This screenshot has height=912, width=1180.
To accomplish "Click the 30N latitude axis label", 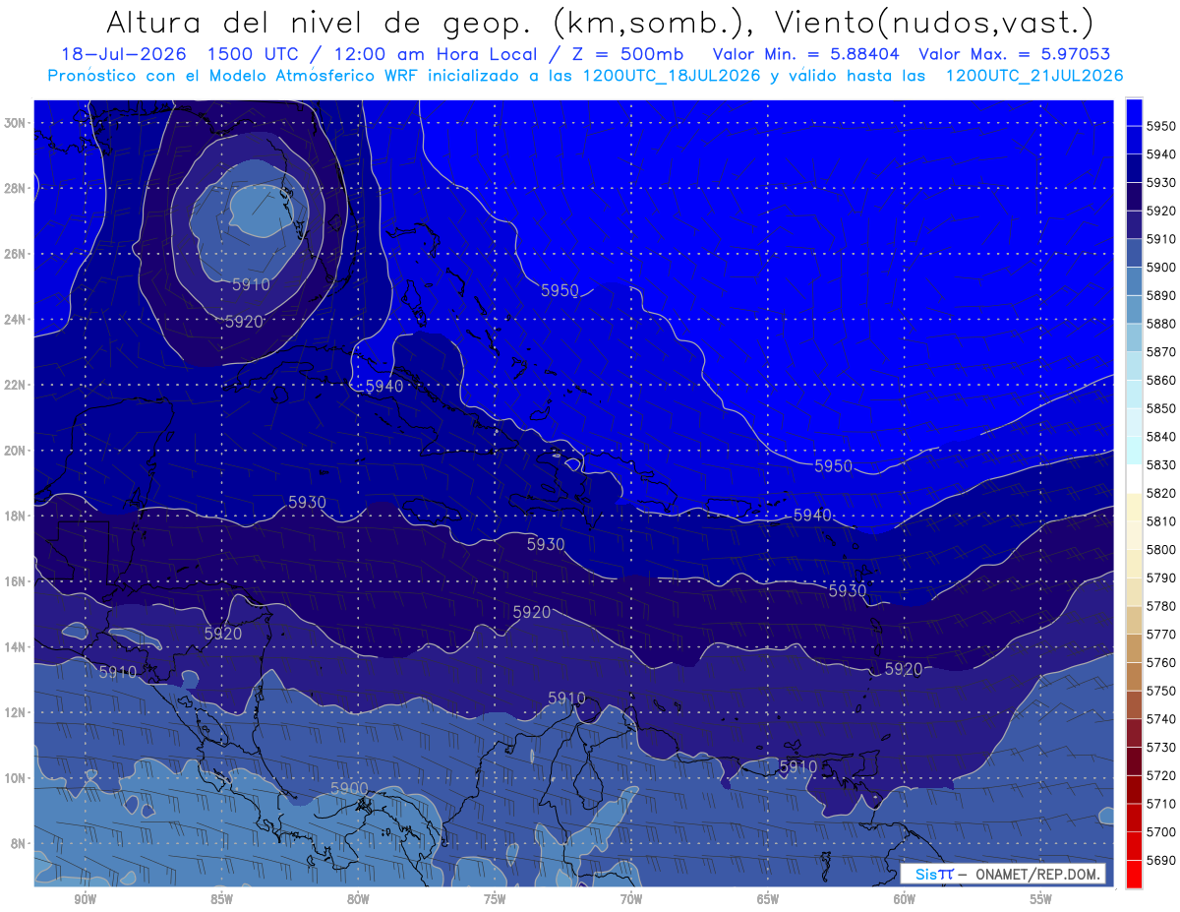I will tap(16, 123).
